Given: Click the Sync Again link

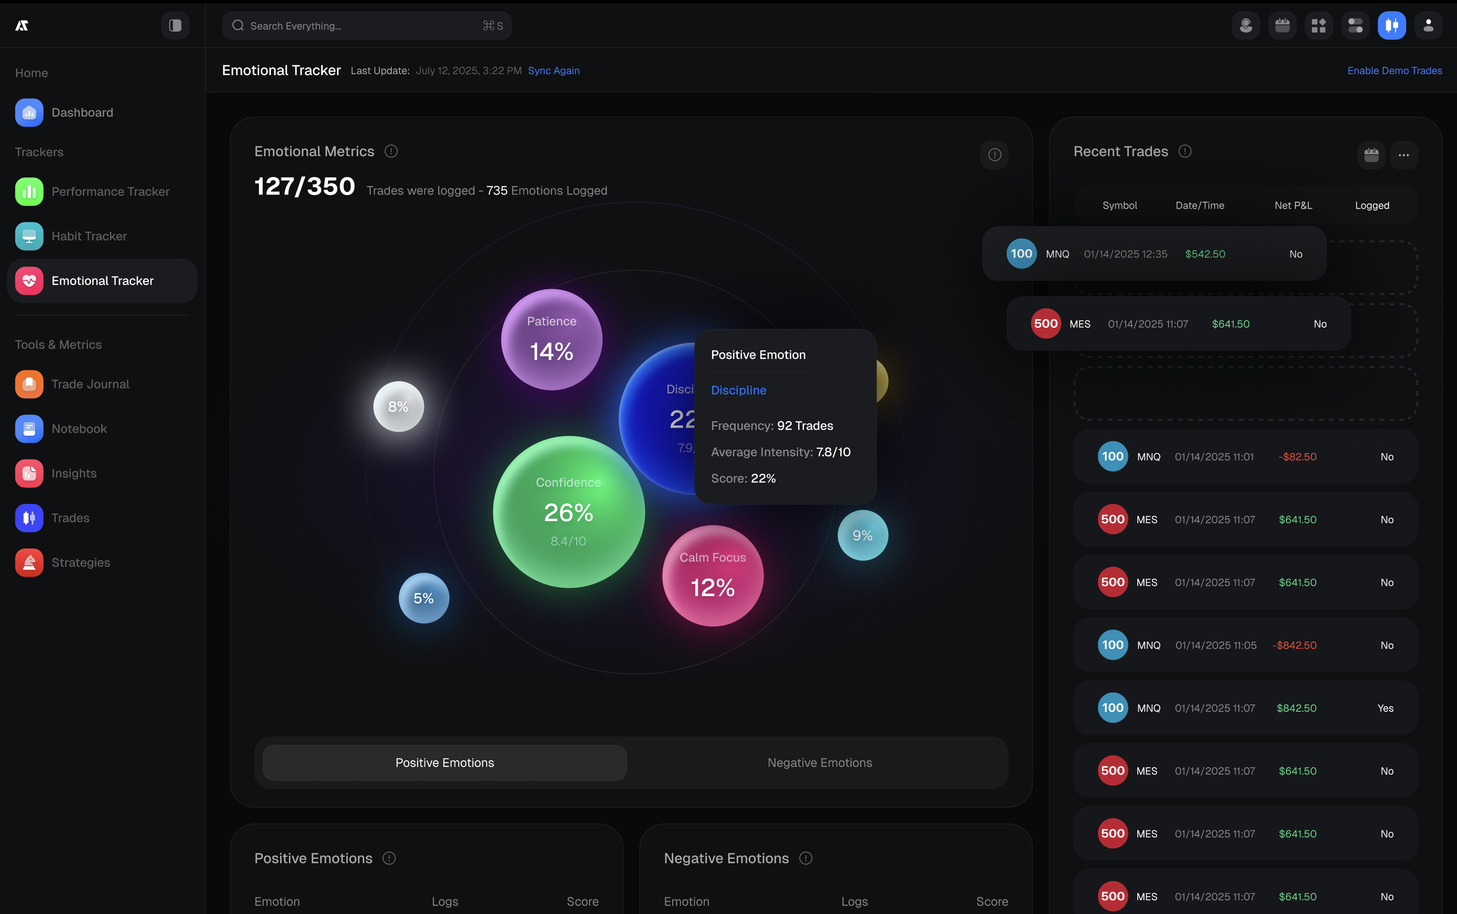Looking at the screenshot, I should [x=553, y=71].
